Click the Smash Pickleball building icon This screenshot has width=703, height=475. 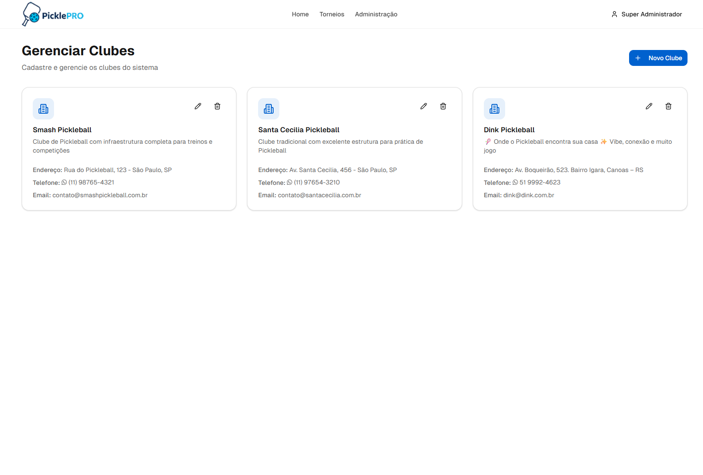[43, 109]
